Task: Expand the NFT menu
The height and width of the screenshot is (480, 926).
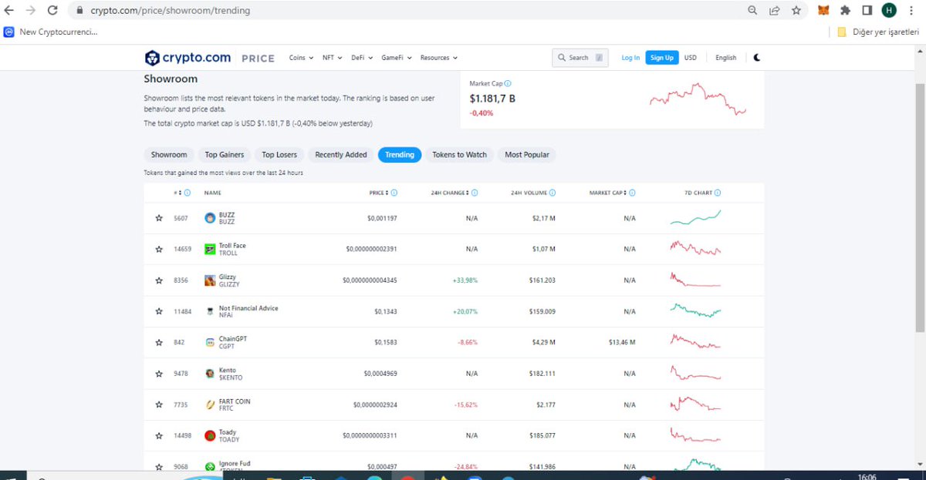Action: pyautogui.click(x=332, y=58)
